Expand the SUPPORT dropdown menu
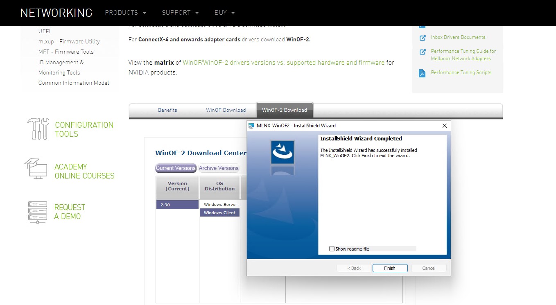Viewport: 556px width, 305px height. [x=181, y=13]
